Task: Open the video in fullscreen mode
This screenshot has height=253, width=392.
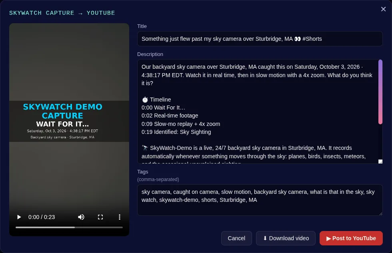Action: 100,217
